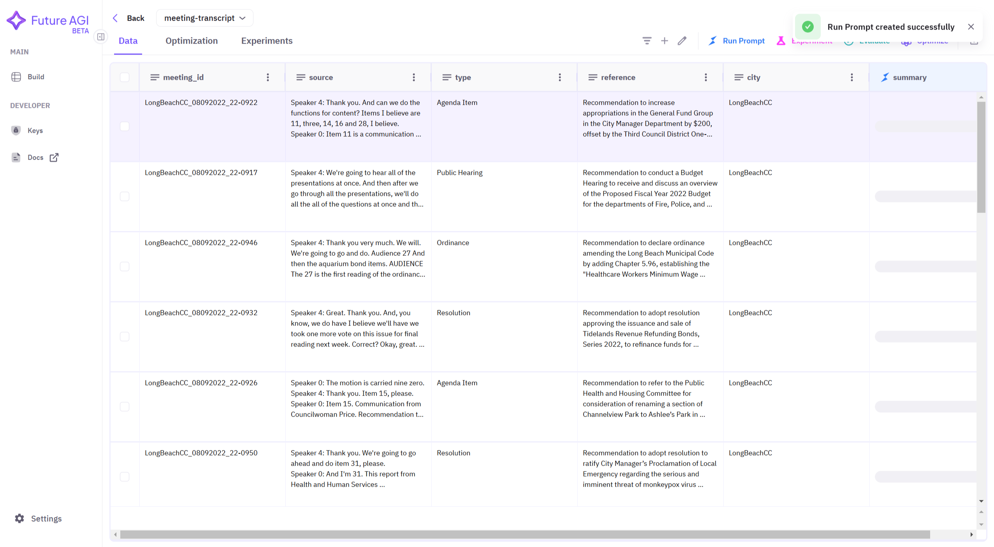Switch to the Optimization tab
Image resolution: width=994 pixels, height=547 pixels.
point(191,41)
